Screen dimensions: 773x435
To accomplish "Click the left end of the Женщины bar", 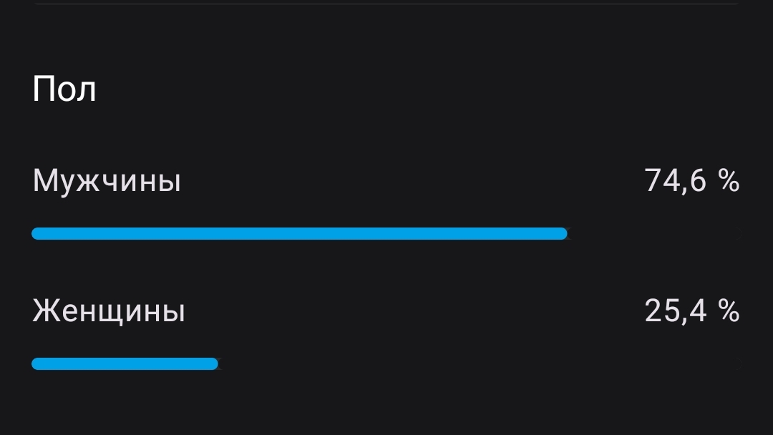I will pos(37,363).
